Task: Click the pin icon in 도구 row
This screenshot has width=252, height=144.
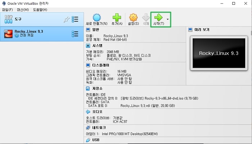Action: pyautogui.click(x=67, y=19)
